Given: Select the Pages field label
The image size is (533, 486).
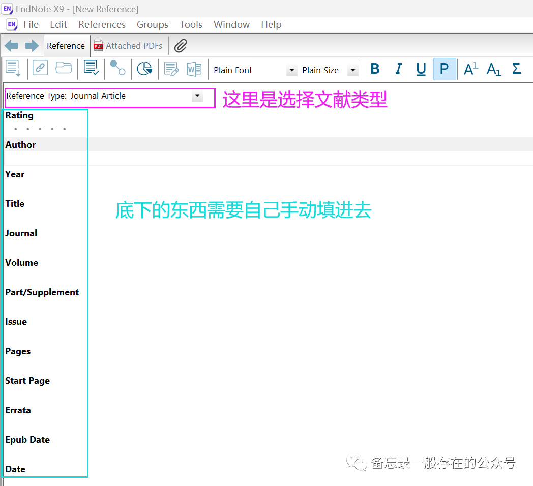Looking at the screenshot, I should point(18,351).
